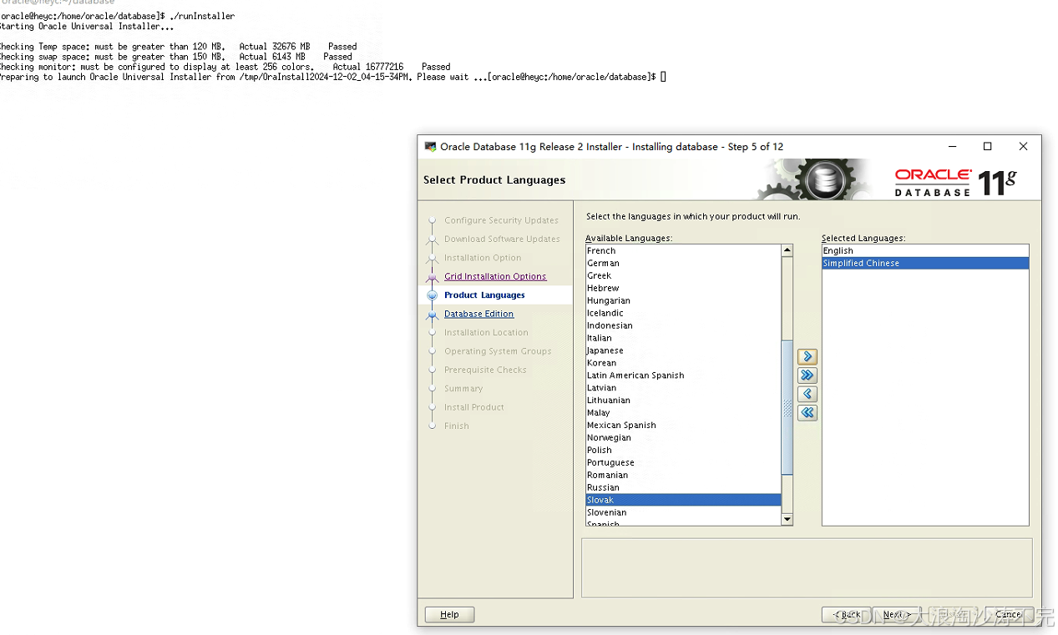Open Grid Installation Options step

click(x=495, y=276)
